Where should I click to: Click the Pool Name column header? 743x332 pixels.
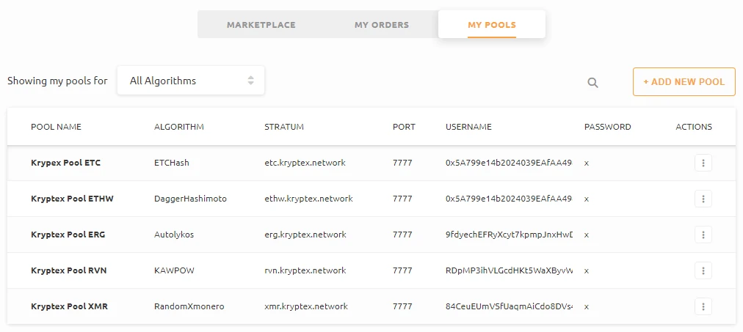[x=56, y=127]
